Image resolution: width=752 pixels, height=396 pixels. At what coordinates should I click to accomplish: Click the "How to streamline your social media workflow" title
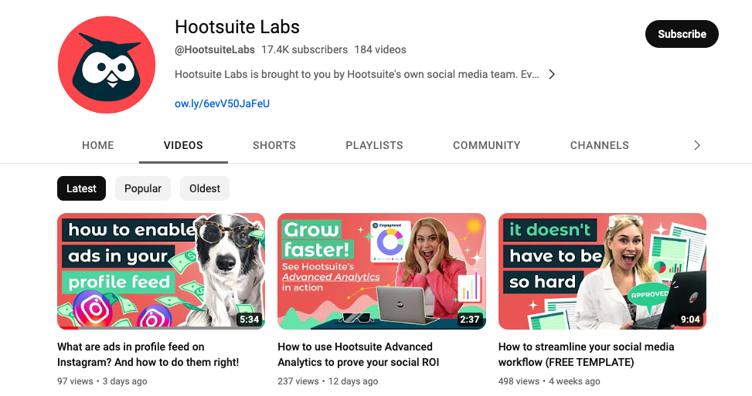(586, 354)
